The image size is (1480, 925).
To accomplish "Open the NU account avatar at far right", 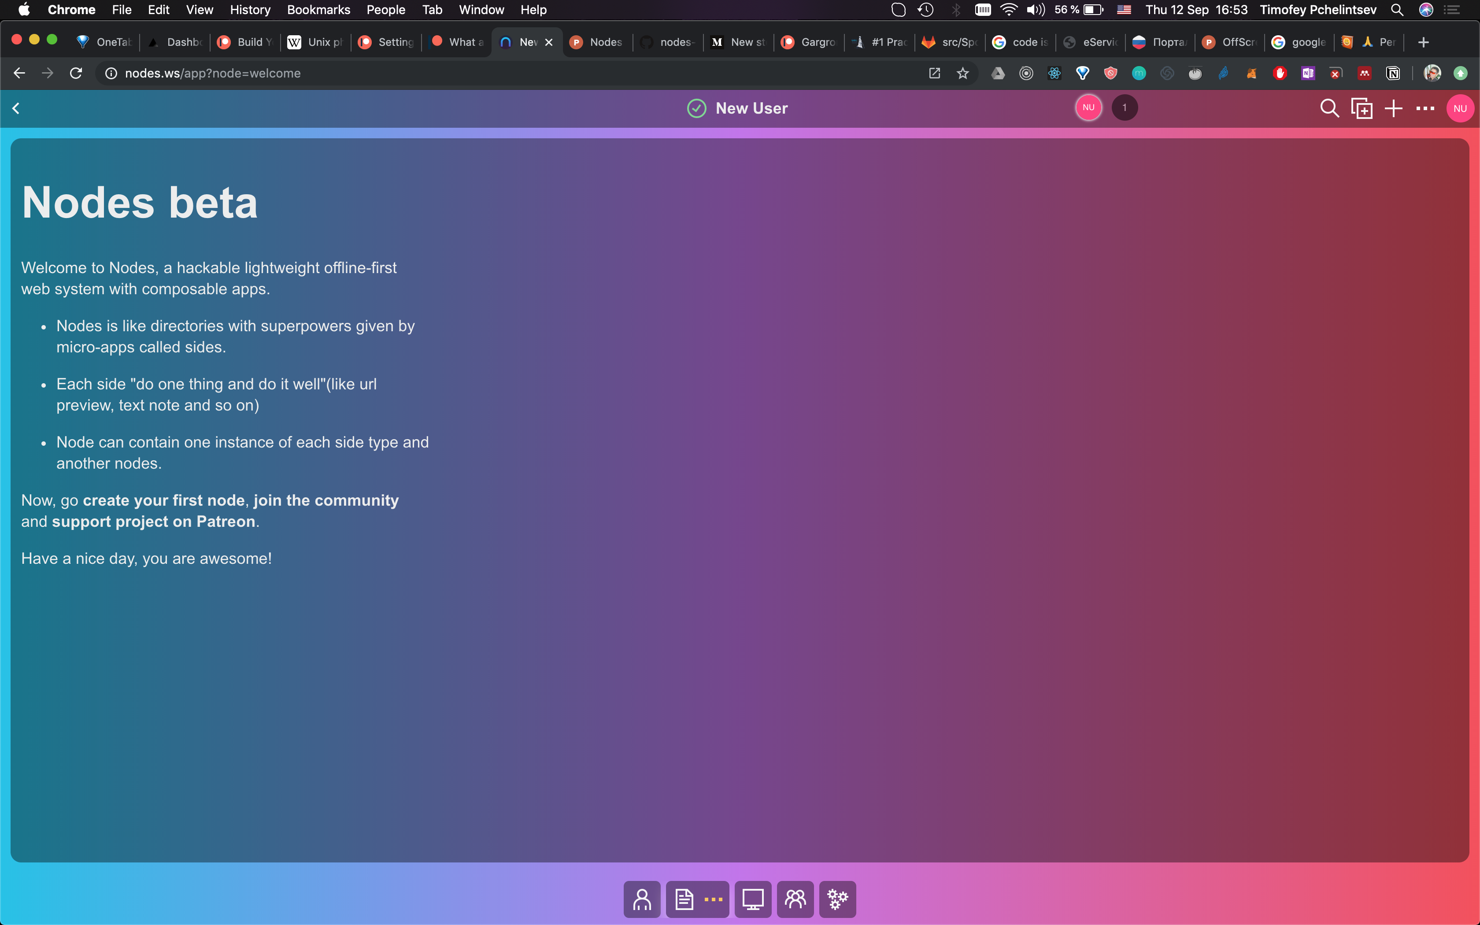I will click(1460, 108).
